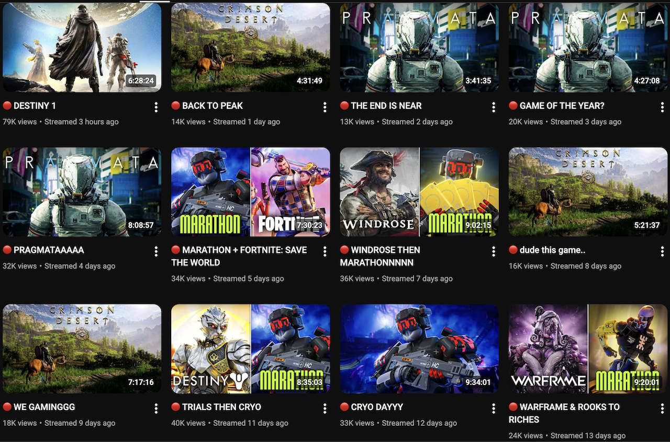
Task: Click the 34K views Streamed 5 days ago text
Action: point(228,278)
